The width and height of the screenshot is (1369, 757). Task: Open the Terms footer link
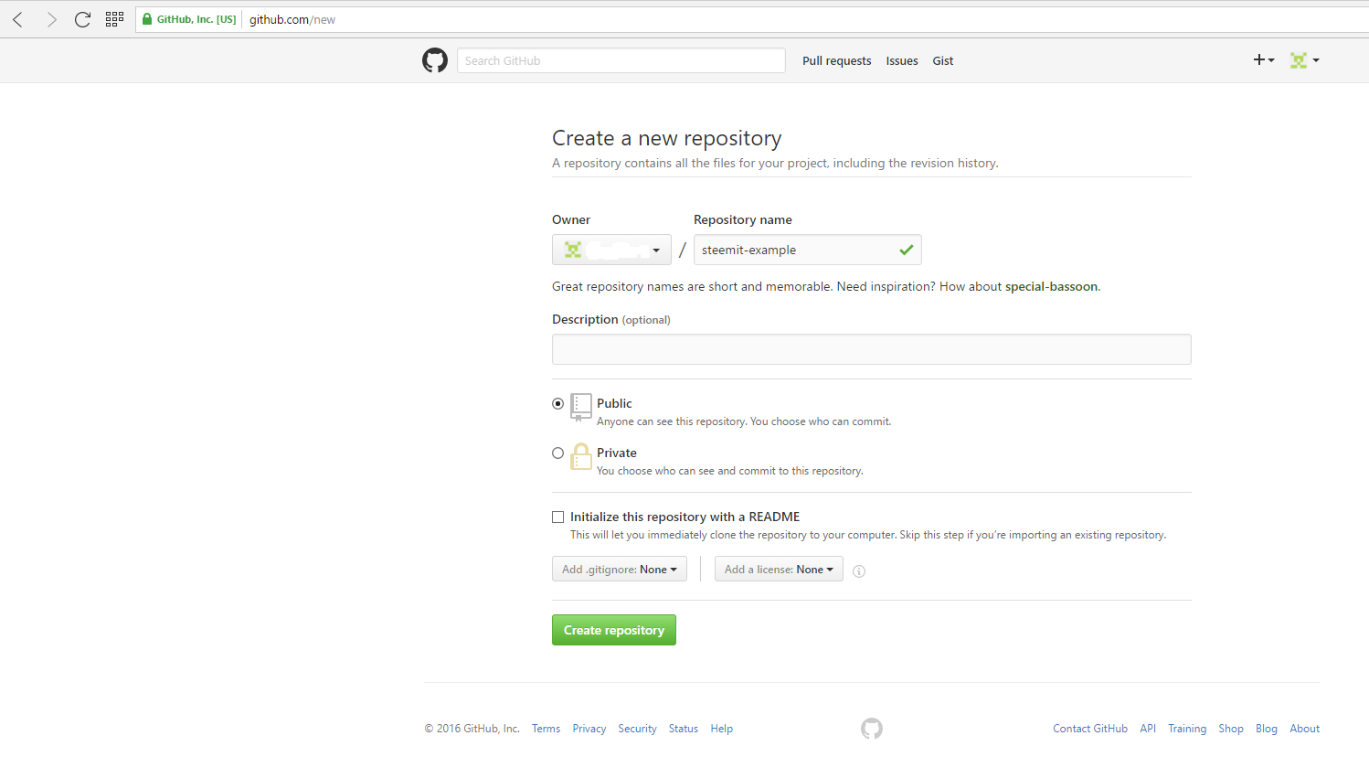point(547,729)
